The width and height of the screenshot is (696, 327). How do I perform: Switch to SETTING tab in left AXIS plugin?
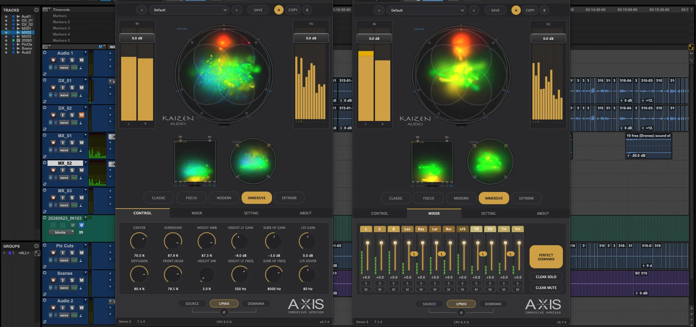tap(251, 213)
